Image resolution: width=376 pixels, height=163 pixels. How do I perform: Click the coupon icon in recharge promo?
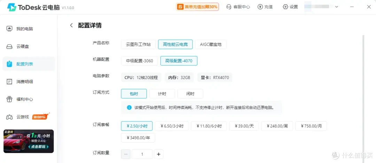tap(180, 7)
